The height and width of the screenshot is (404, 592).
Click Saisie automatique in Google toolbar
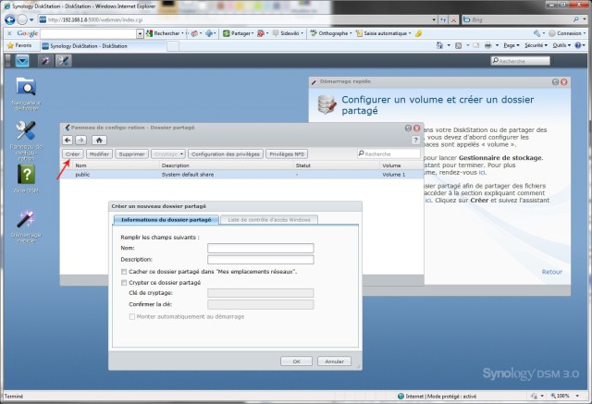pyautogui.click(x=382, y=33)
